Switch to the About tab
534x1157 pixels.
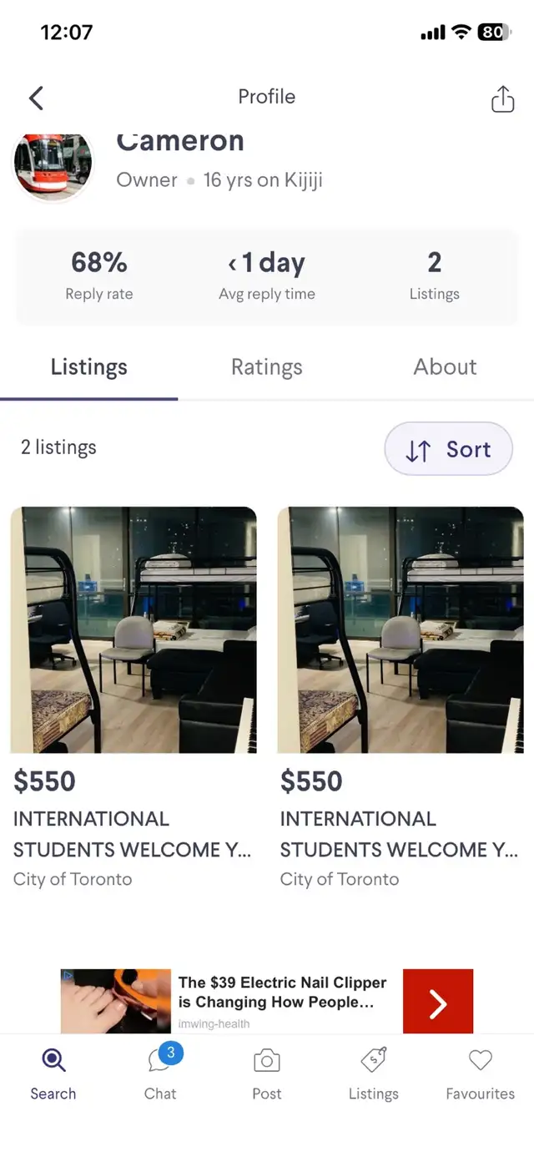point(445,367)
